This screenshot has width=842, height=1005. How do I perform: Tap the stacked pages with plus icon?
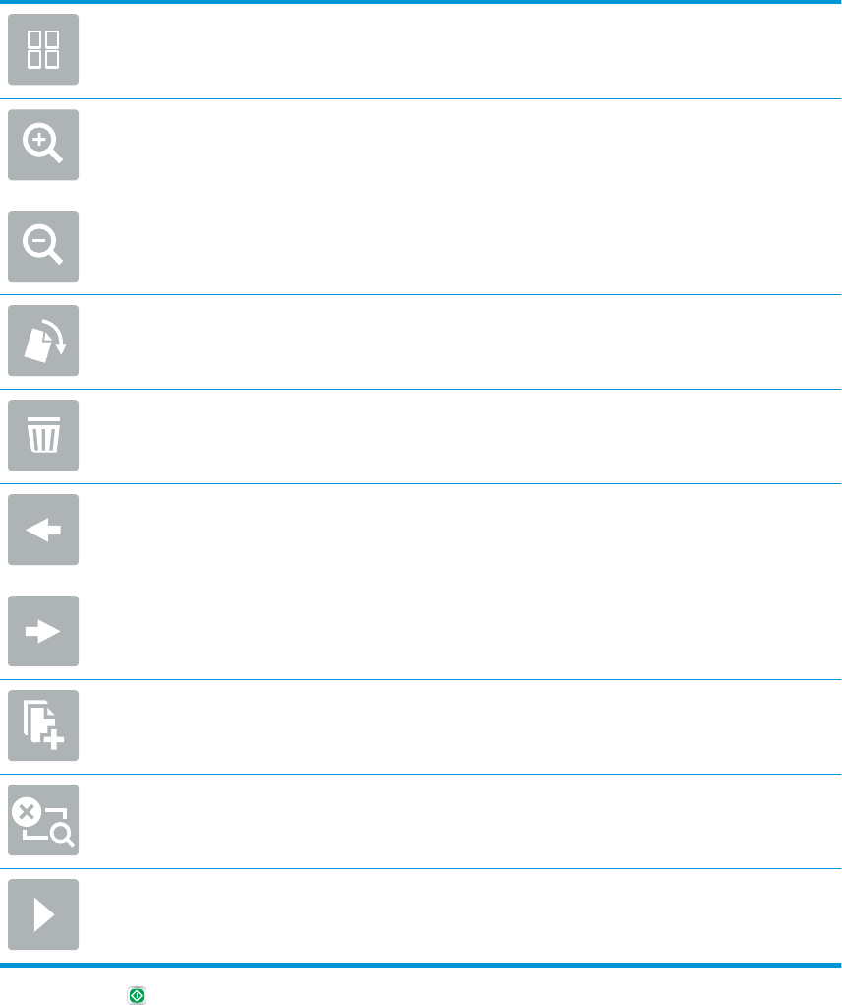(x=43, y=725)
